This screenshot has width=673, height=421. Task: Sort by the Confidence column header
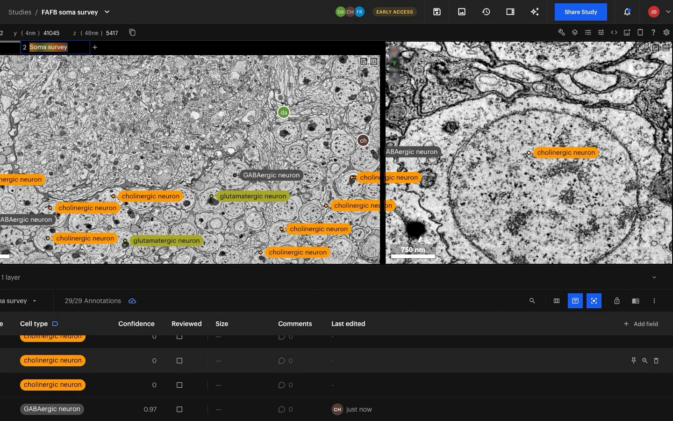(136, 324)
